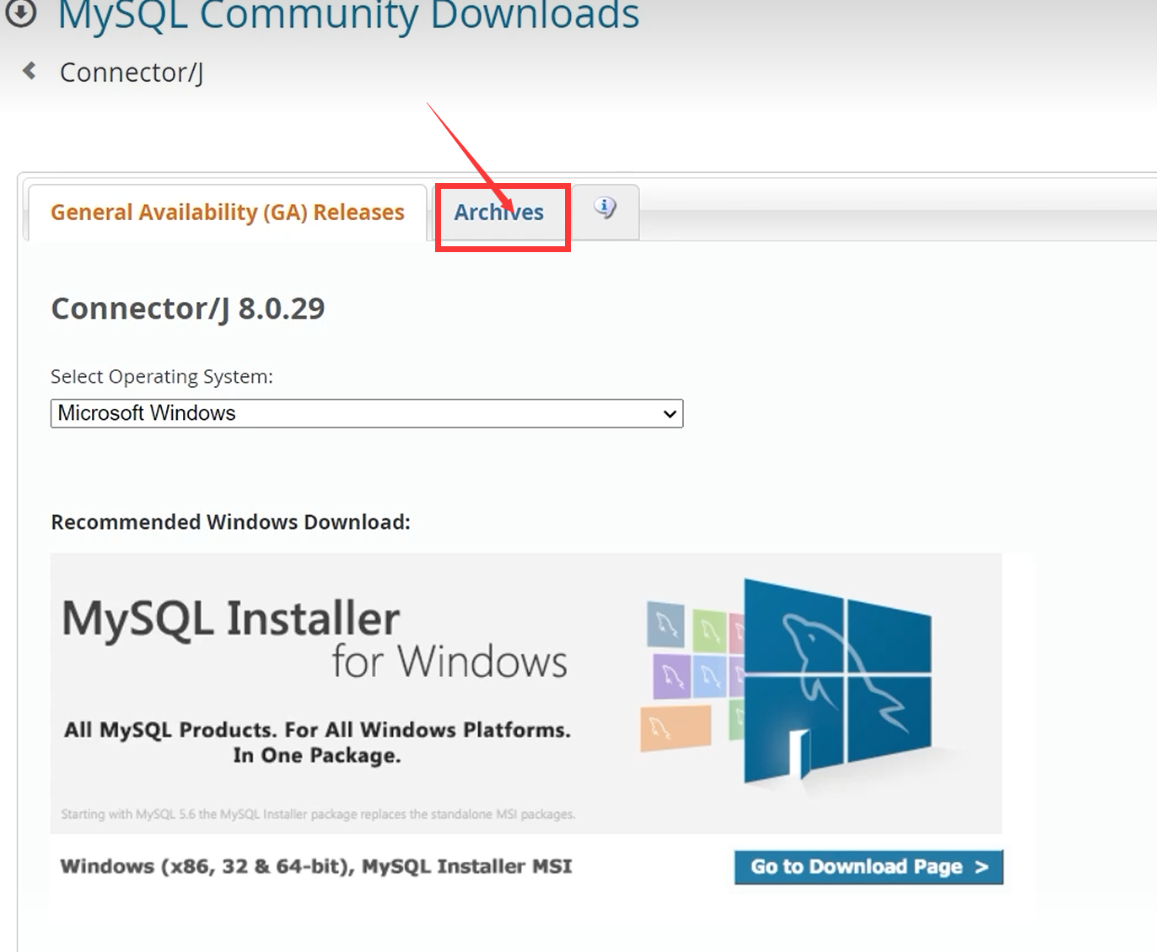Click the MySQL Community Downloads heading
This screenshot has height=952, width=1157.
pos(348,14)
